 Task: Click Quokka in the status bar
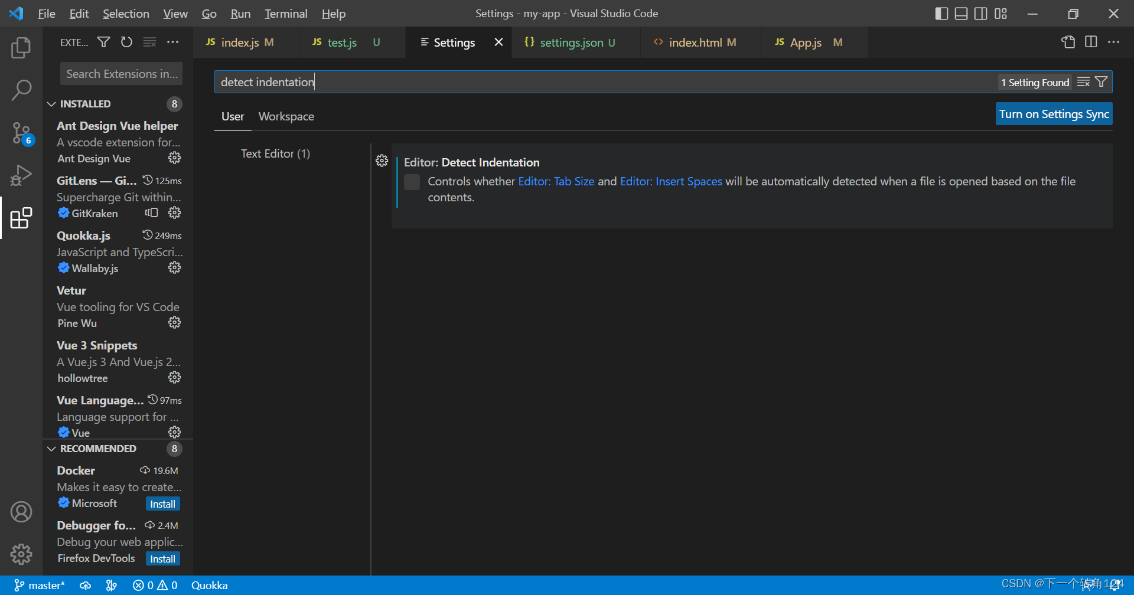[x=209, y=585]
